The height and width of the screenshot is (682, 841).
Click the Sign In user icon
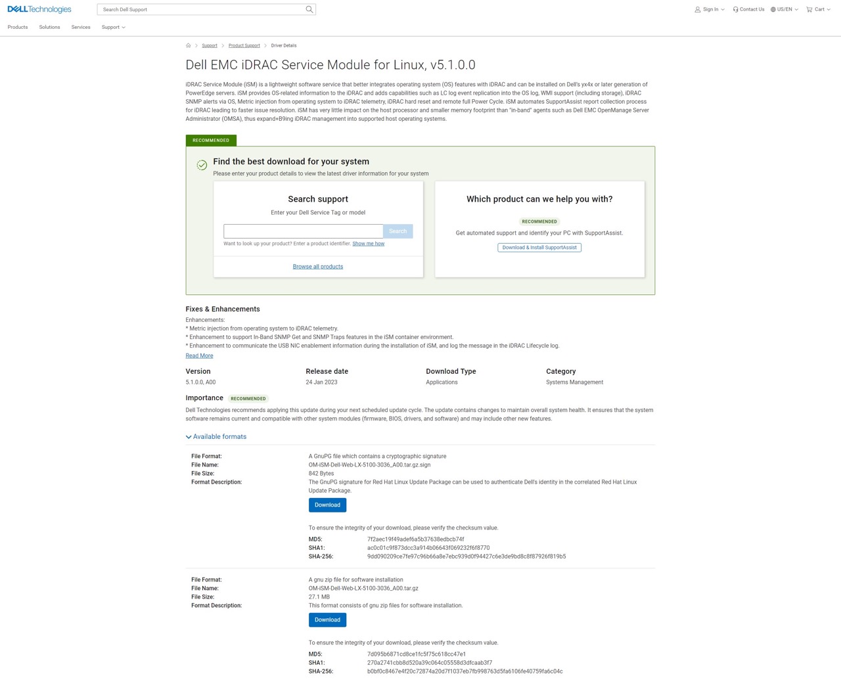(697, 9)
